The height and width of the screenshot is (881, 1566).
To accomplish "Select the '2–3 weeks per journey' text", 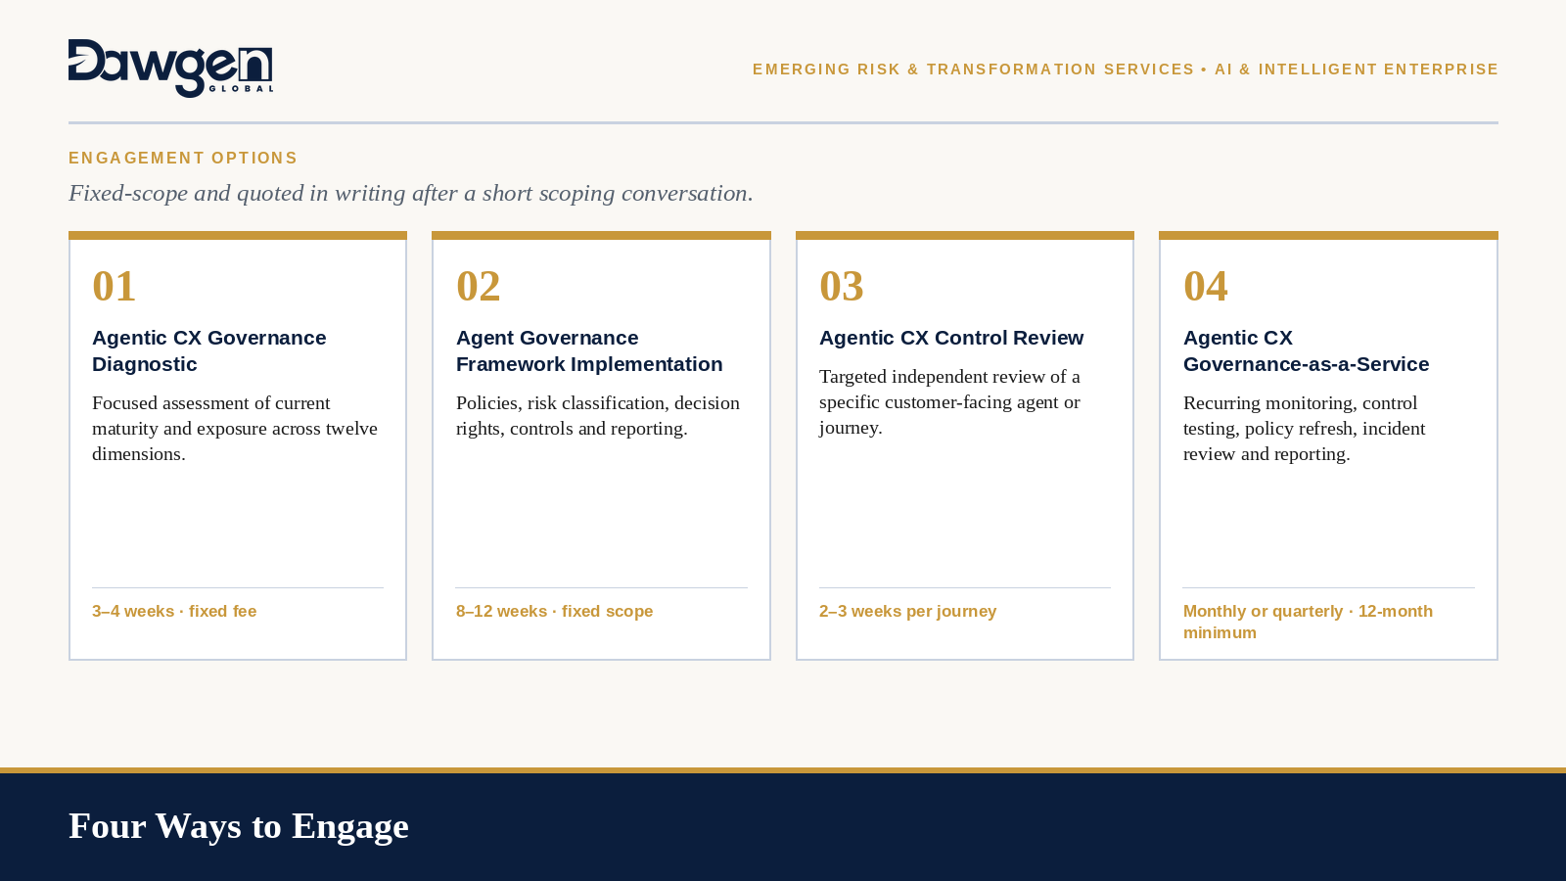I will [x=908, y=611].
